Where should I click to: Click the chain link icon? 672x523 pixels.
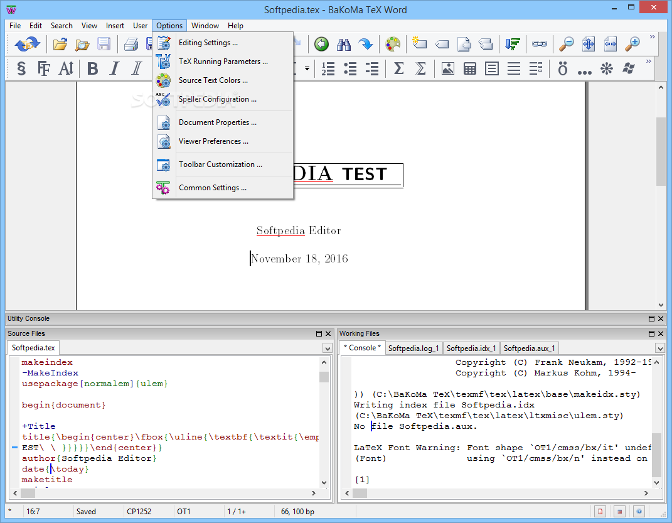(539, 44)
